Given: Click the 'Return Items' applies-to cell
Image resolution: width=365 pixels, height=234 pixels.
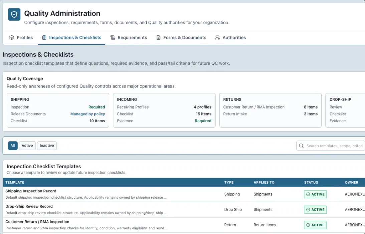Looking at the screenshot, I should [265, 225].
